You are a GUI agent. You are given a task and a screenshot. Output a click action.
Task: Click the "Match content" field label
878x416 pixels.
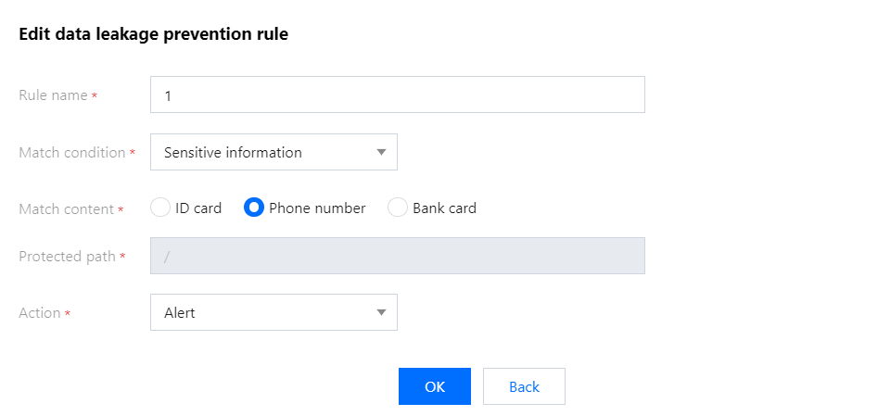pos(66,208)
